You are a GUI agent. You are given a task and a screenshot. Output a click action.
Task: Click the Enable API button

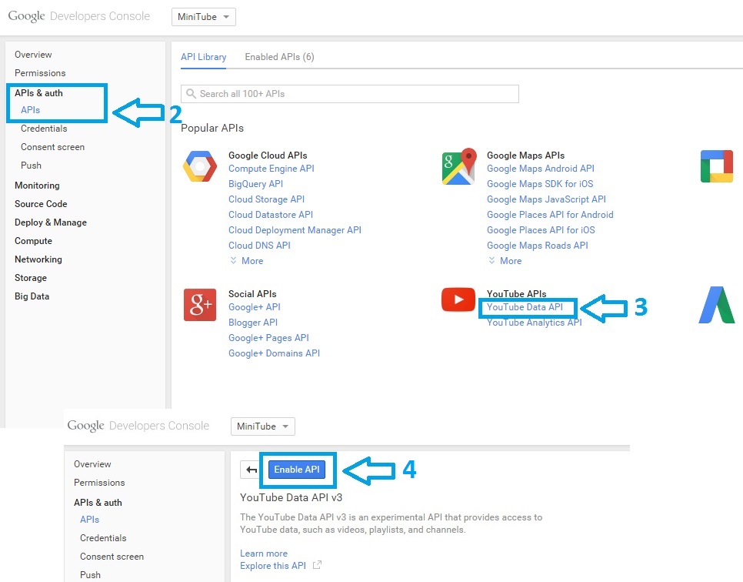[297, 470]
